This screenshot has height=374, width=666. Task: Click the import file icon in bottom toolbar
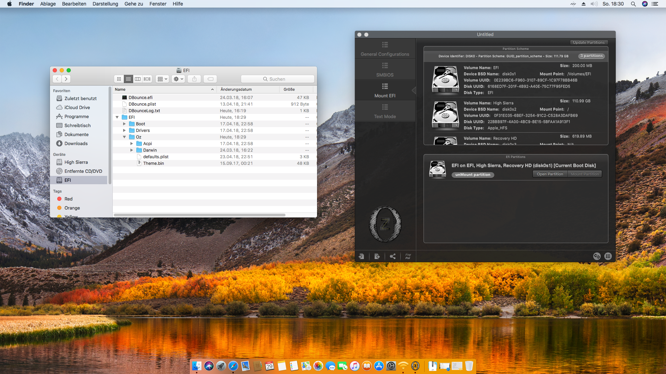(x=361, y=256)
